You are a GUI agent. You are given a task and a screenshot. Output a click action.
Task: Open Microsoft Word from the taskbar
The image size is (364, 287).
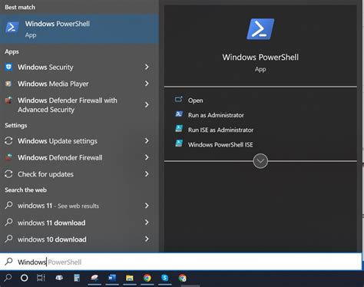click(112, 278)
